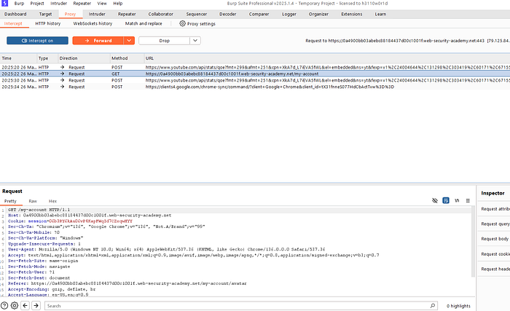Switch to the Comparer tab
Viewport: 510px width, 311px height.
(x=259, y=14)
